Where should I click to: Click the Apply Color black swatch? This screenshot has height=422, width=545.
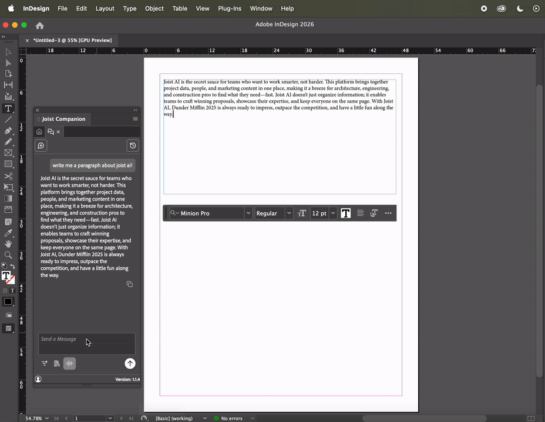8,302
